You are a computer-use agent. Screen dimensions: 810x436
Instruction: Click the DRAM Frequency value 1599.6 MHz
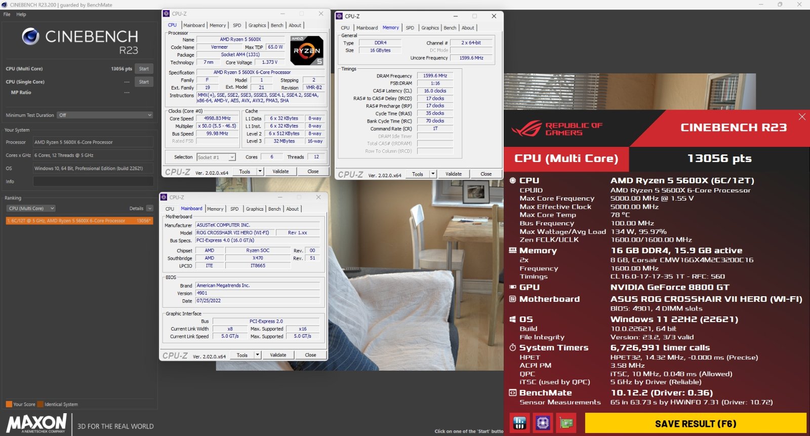(435, 76)
